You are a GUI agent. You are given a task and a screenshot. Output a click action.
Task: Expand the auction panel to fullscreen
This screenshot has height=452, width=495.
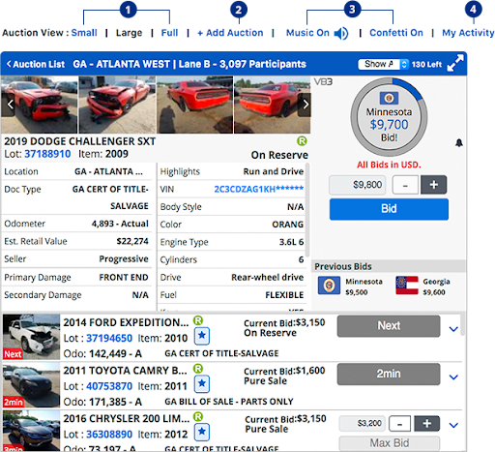455,63
